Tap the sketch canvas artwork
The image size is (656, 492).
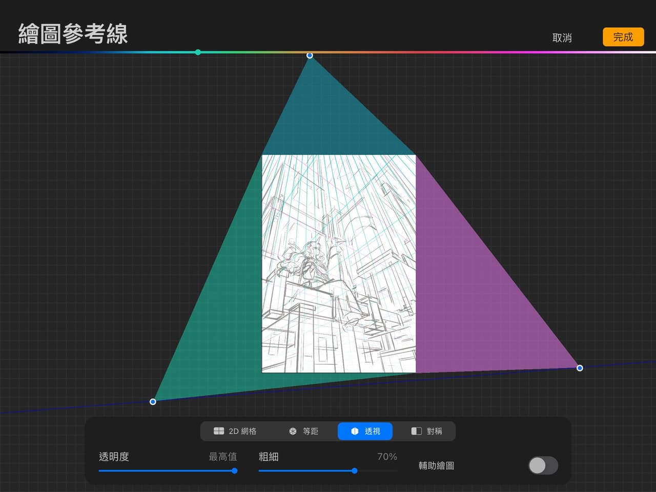click(x=339, y=263)
